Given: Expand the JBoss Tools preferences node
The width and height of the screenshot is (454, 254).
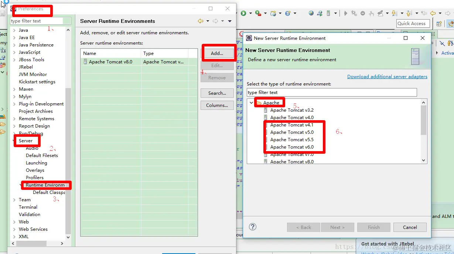Looking at the screenshot, I should point(14,60).
